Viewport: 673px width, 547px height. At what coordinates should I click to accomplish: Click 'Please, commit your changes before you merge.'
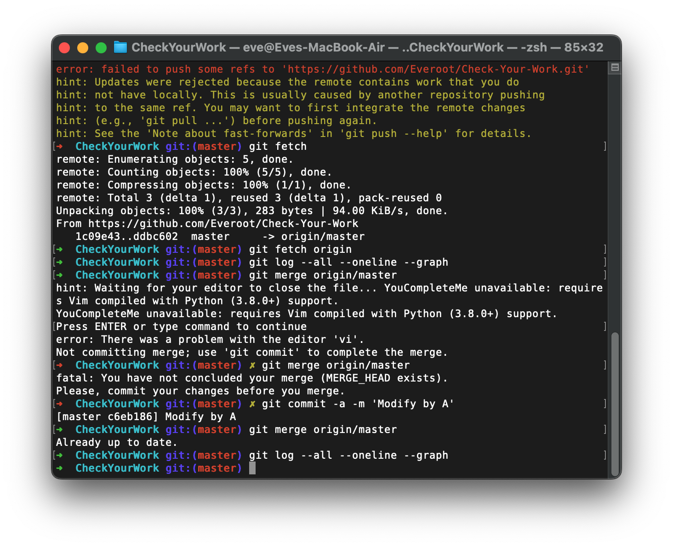[200, 391]
